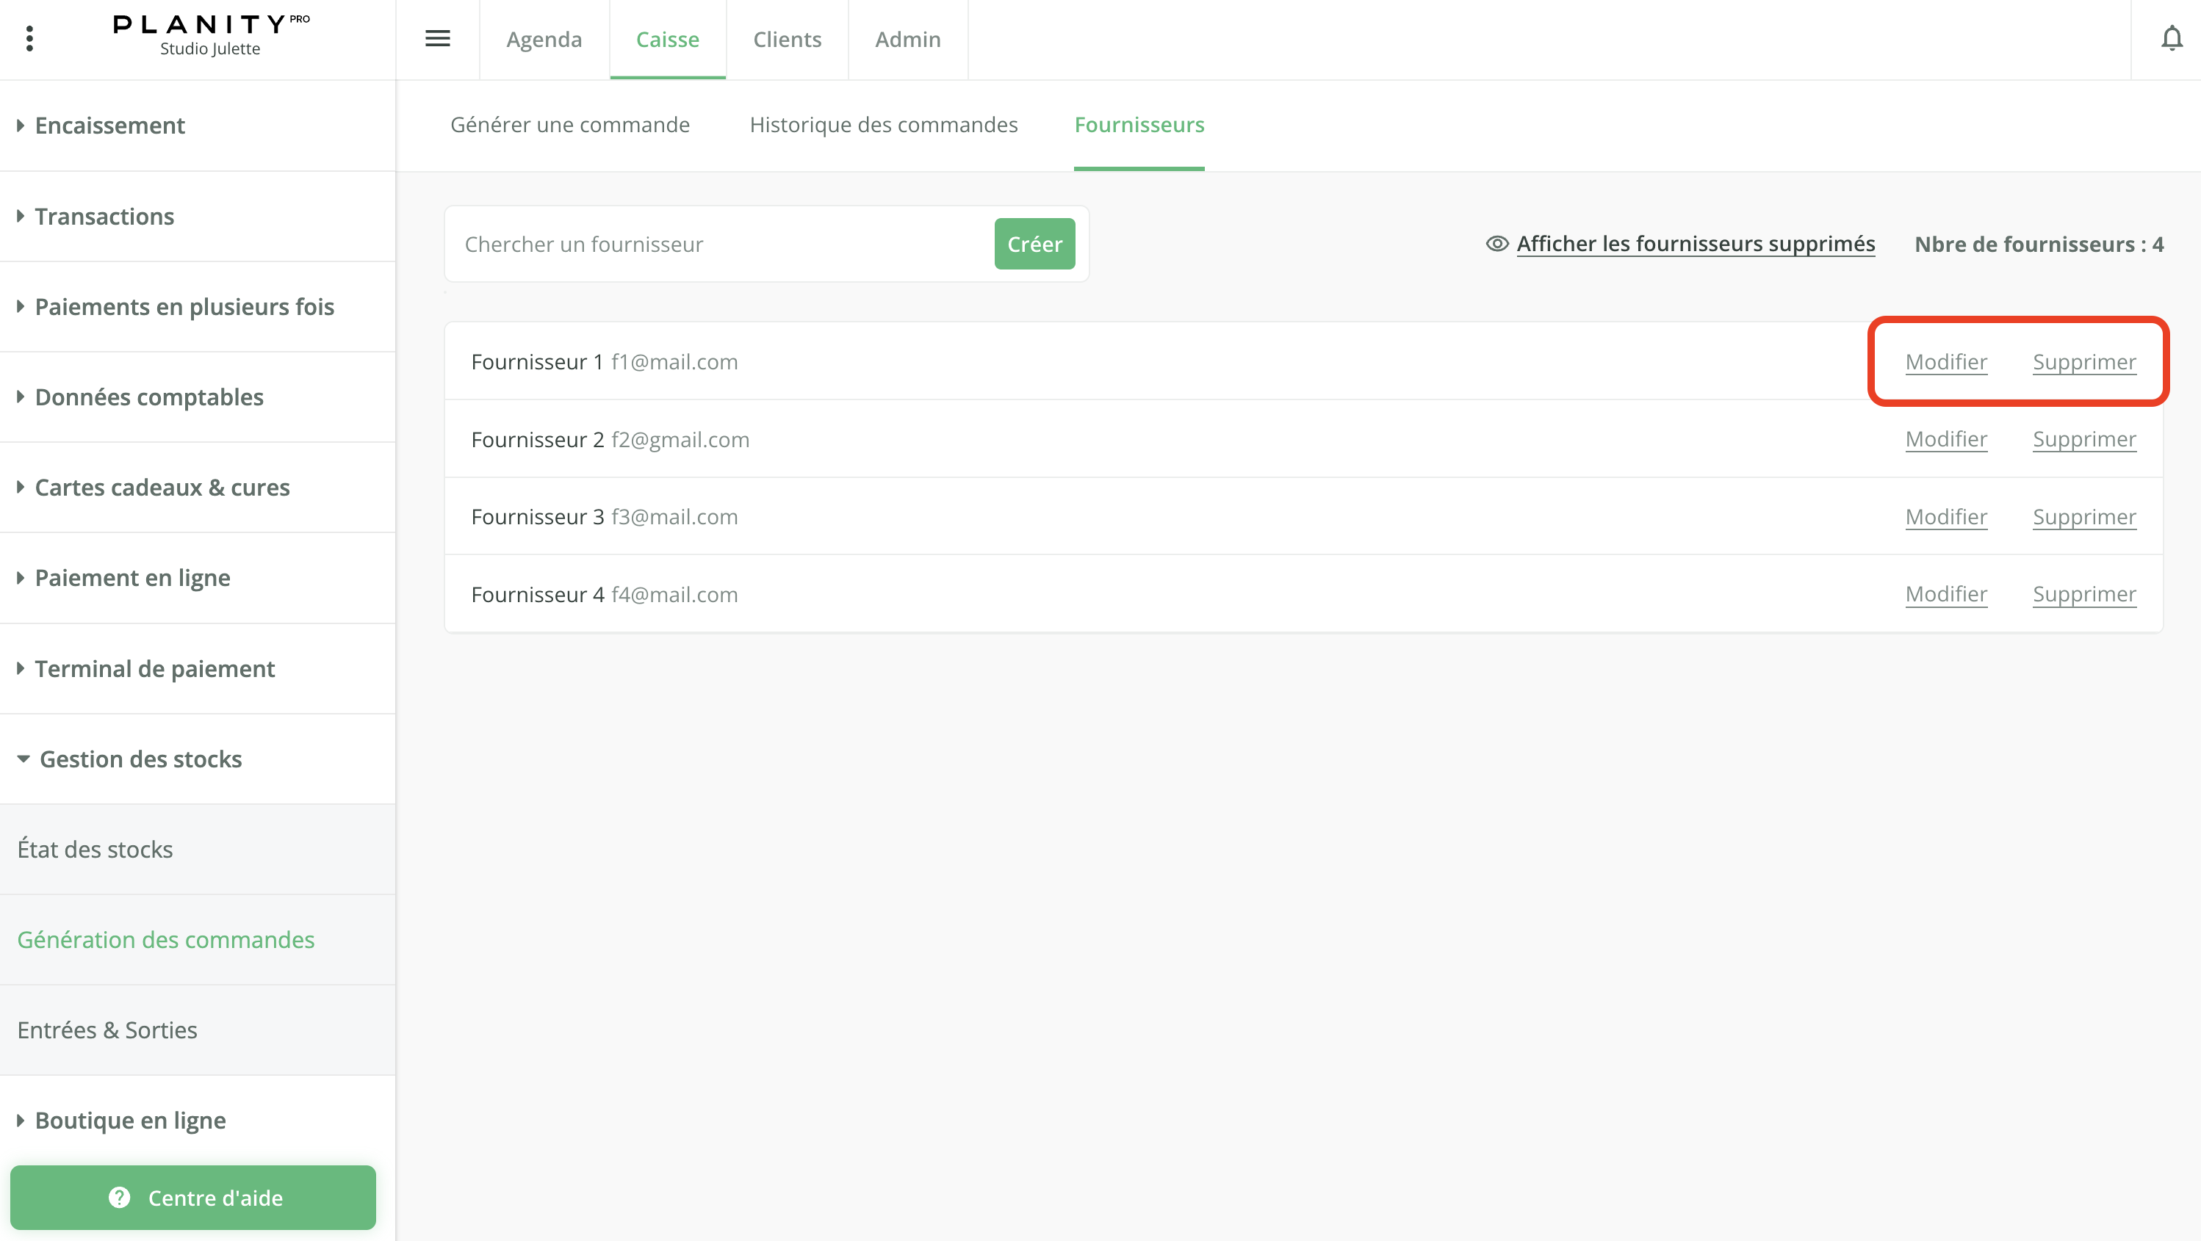Expand Paiements en plusieurs fois
This screenshot has width=2201, height=1241.
pos(184,307)
